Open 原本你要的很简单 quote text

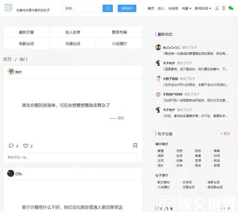tap(66, 105)
